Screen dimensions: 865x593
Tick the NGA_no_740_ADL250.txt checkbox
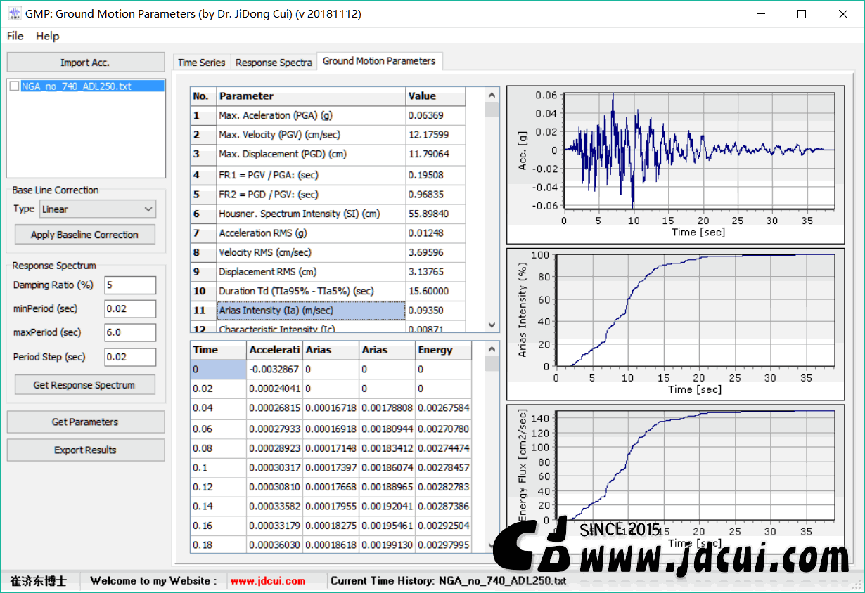click(15, 86)
